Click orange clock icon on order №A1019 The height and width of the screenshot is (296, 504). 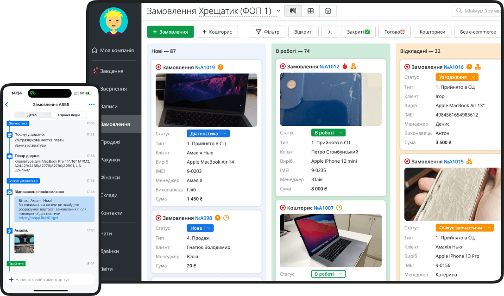point(220,67)
